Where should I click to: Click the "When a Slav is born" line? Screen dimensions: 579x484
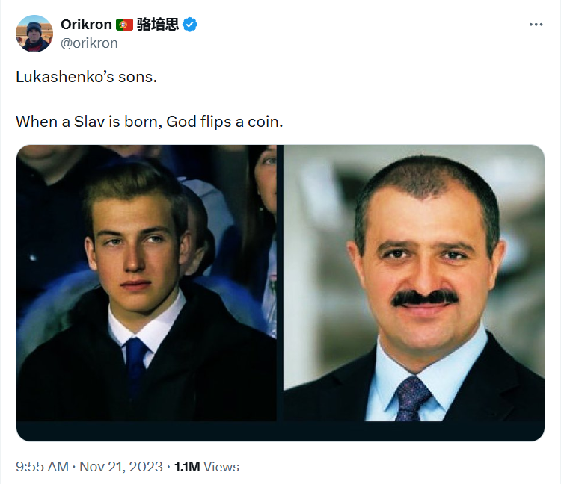(150, 121)
